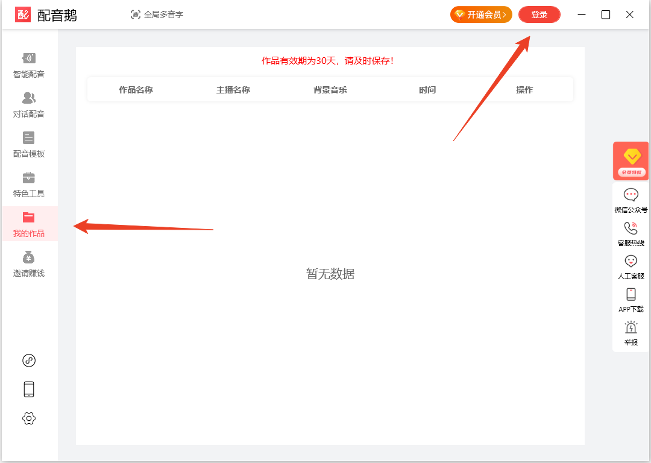Open the 智能配音 sidebar section

point(29,66)
